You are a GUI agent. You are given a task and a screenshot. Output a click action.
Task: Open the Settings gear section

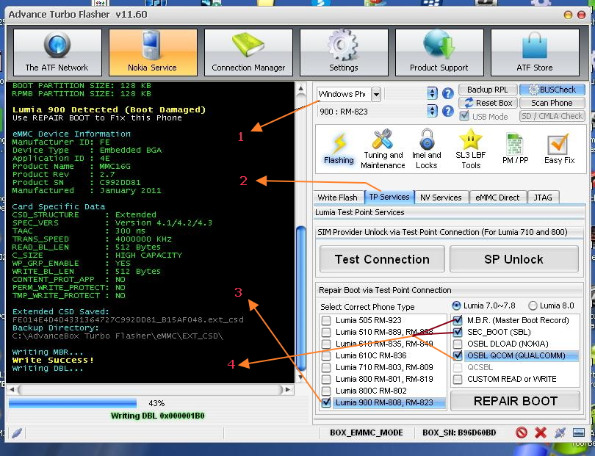click(x=344, y=52)
